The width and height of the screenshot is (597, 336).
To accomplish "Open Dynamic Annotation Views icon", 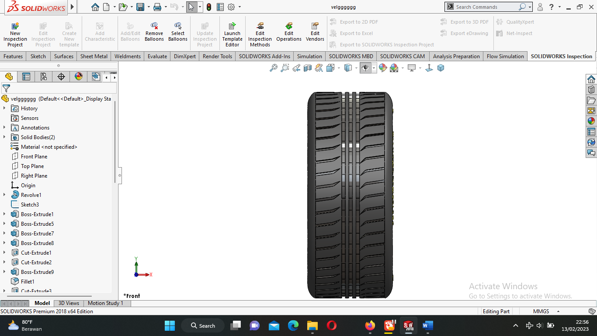I will tap(319, 68).
